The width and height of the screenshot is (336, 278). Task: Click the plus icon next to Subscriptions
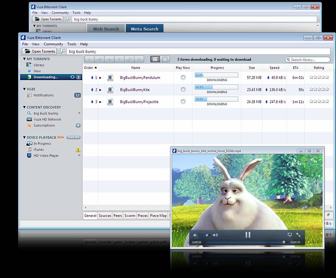78,126
